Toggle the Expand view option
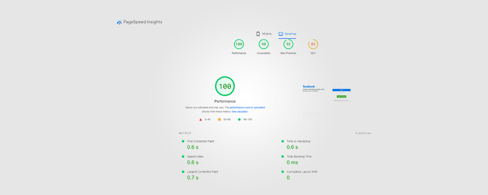Viewport: 488px width, 195px height. tap(363, 133)
